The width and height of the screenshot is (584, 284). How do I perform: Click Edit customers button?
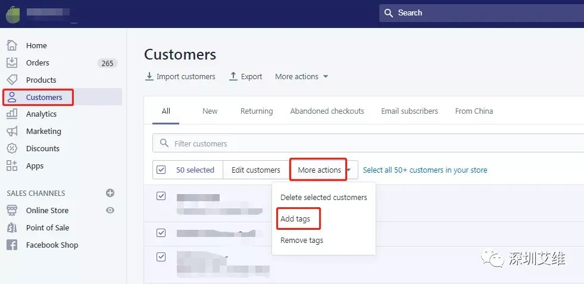tap(256, 170)
